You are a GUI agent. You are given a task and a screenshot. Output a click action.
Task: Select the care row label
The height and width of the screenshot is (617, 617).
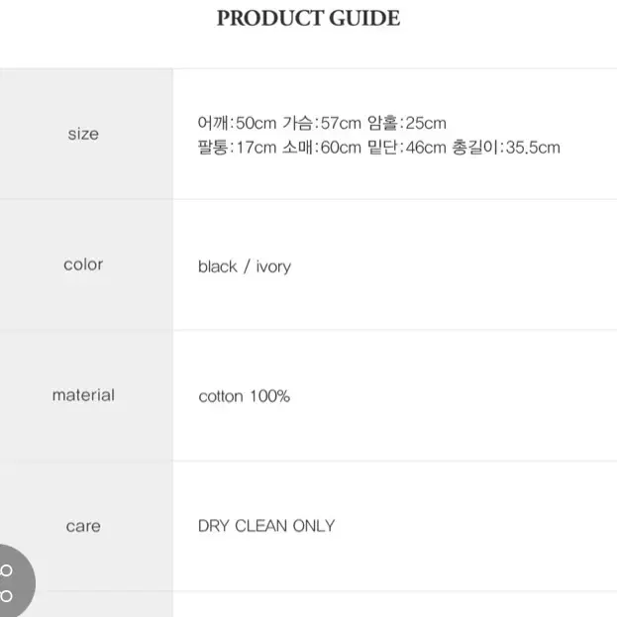click(83, 526)
